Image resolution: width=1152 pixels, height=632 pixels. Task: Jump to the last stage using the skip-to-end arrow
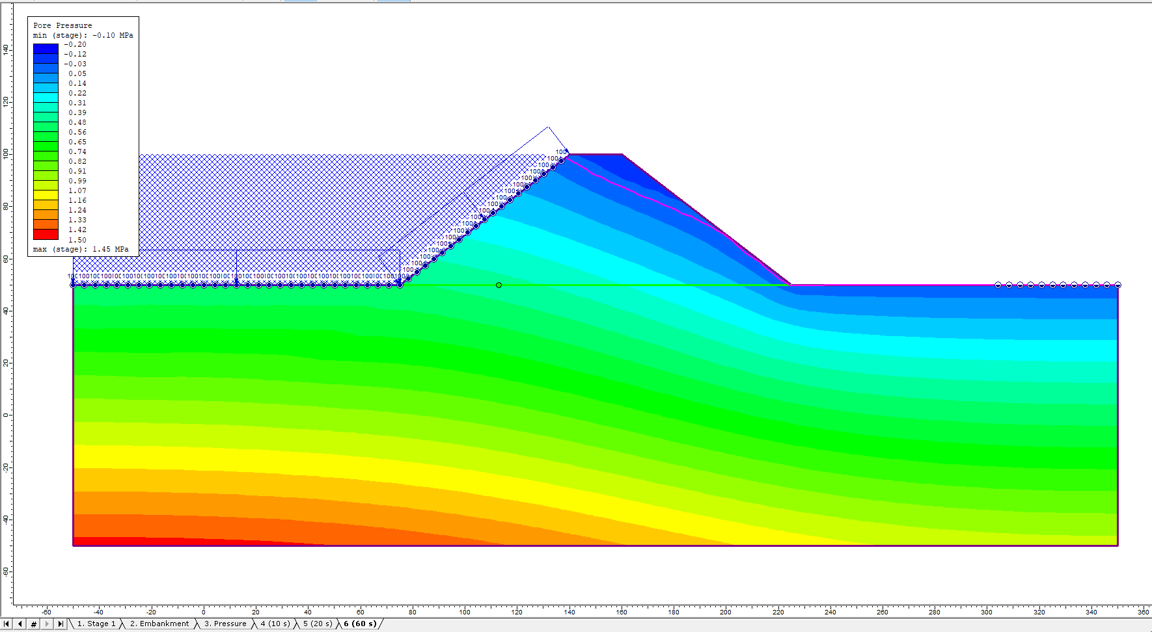click(61, 624)
